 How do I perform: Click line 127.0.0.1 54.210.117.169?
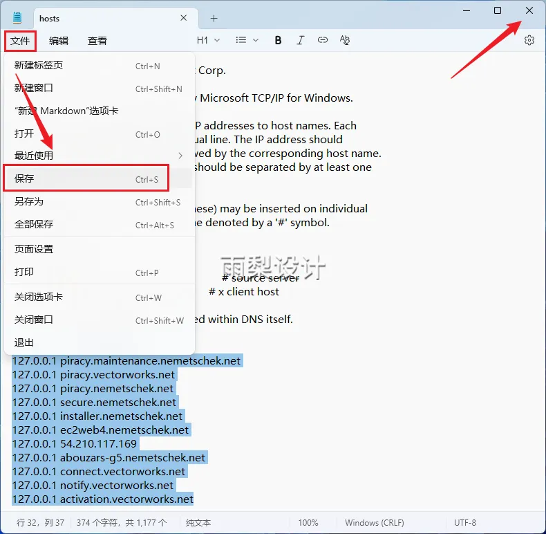pyautogui.click(x=75, y=443)
